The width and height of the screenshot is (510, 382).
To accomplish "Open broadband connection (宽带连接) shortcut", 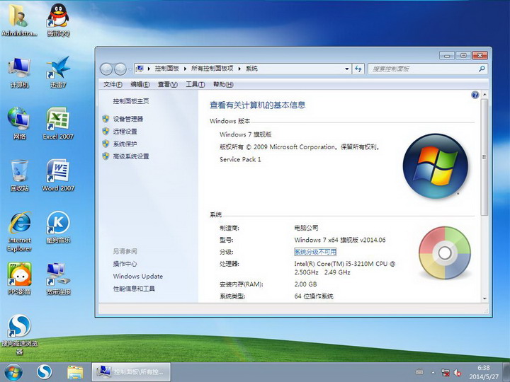I will tap(58, 279).
